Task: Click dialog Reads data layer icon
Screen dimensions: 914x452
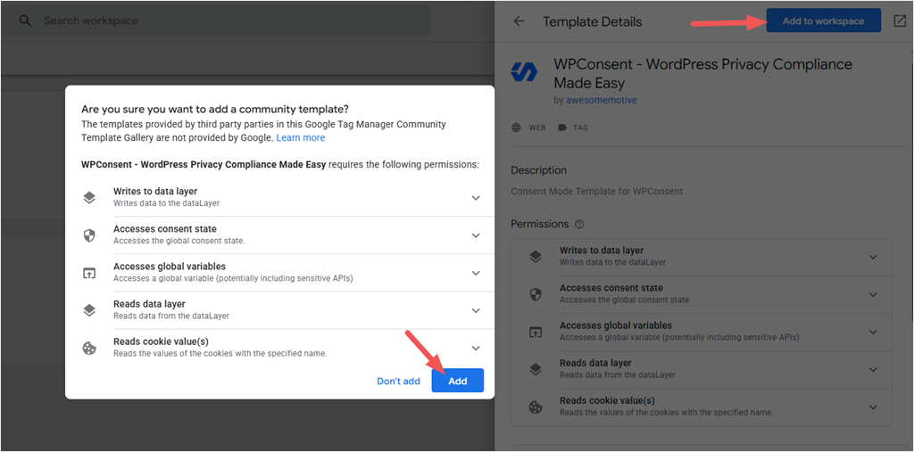Action: pos(89,310)
